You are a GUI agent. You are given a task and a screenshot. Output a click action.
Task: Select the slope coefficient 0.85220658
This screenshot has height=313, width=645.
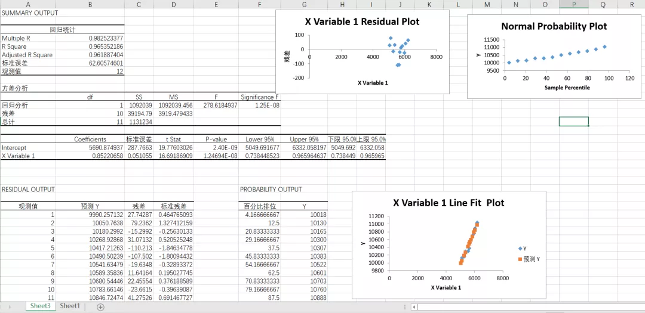click(90, 156)
